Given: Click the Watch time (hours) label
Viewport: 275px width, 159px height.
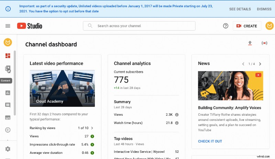Looking at the screenshot, I should tap(128, 123).
